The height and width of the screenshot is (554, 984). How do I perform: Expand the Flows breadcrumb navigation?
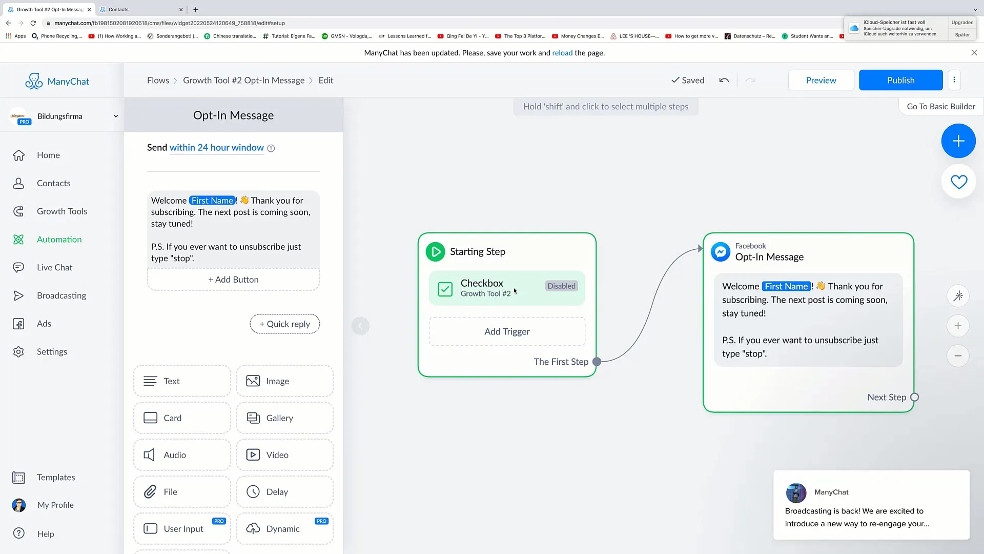click(x=157, y=80)
